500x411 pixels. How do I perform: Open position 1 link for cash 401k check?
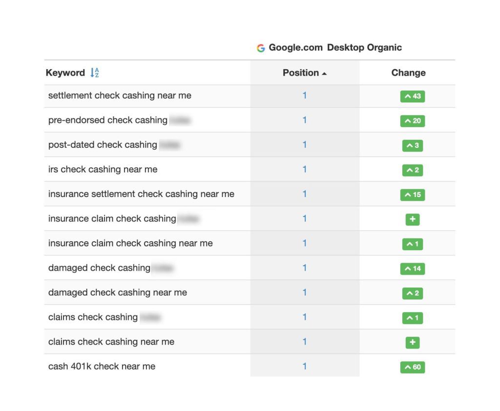click(305, 366)
